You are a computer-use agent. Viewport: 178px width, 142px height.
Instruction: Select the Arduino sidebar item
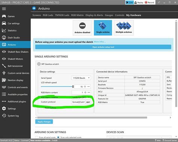point(15,45)
